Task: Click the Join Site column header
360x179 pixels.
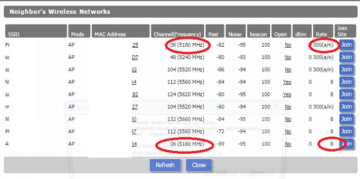Action: (x=345, y=31)
